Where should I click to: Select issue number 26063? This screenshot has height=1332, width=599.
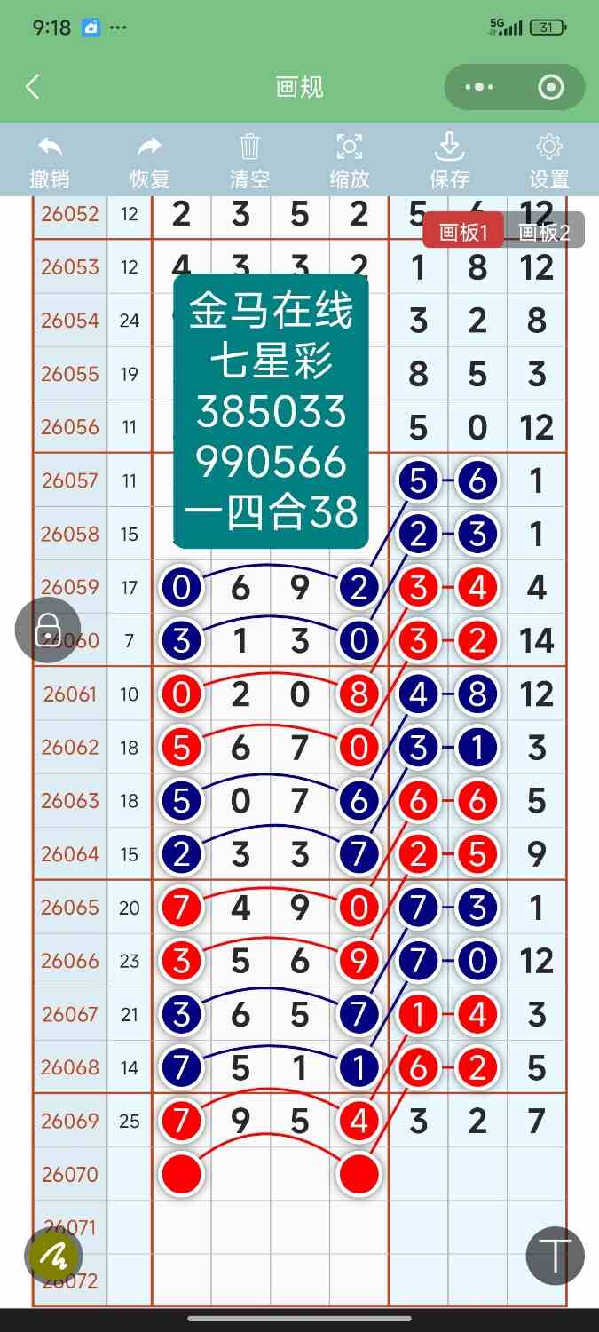[x=70, y=800]
